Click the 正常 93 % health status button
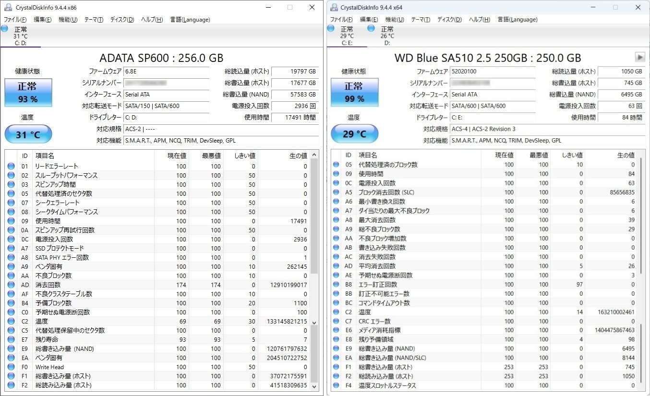This screenshot has height=396, width=650. [27, 93]
